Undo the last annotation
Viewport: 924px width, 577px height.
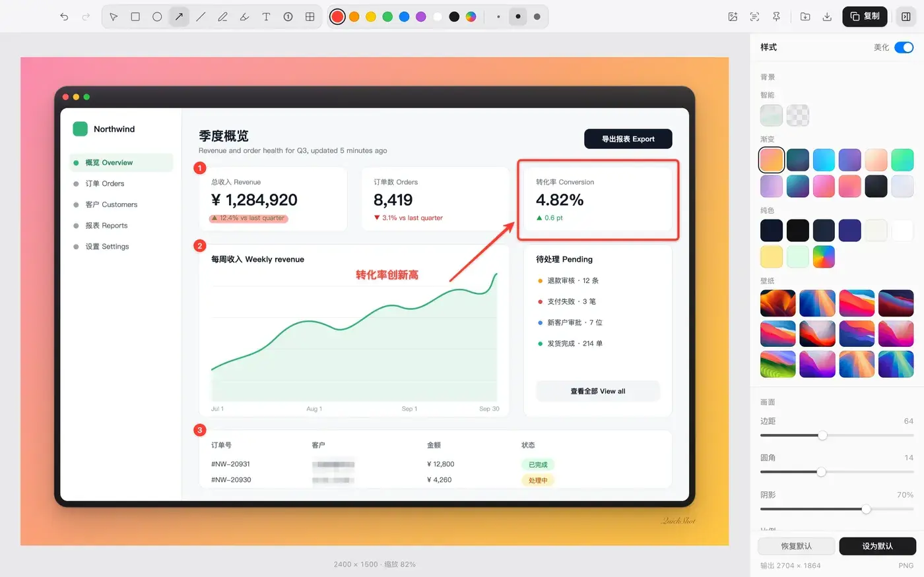click(64, 16)
